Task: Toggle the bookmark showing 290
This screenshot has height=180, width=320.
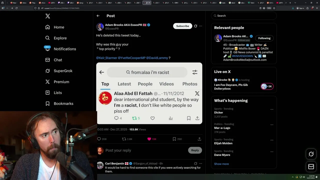Action: click(174, 139)
